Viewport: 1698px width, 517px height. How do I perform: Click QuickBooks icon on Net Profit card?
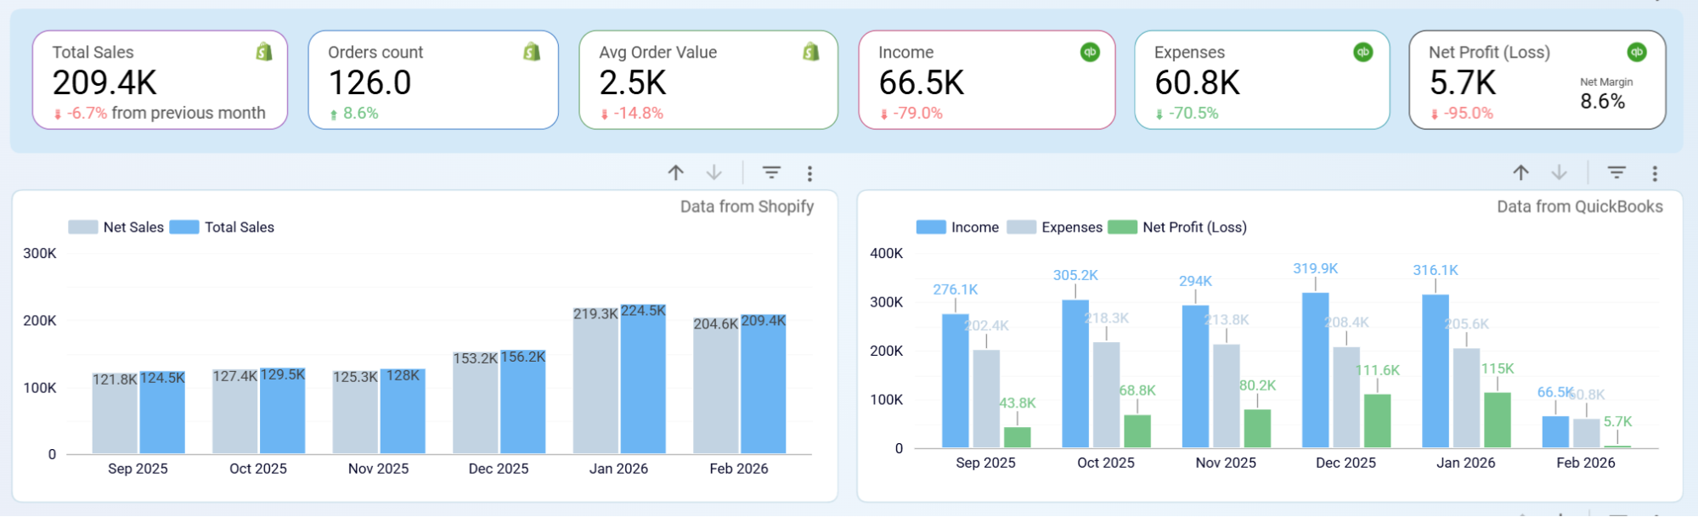[1637, 52]
